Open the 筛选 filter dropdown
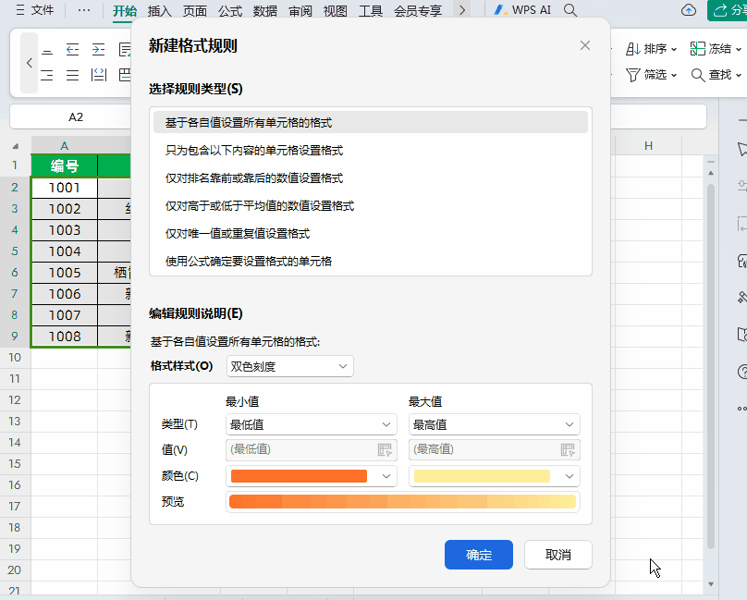Viewport: 747px width, 600px height. (651, 75)
